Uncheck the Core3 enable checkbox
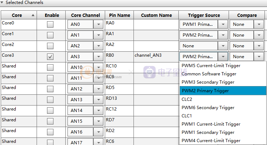Screen dimensions: 267x145 coord(50,57)
